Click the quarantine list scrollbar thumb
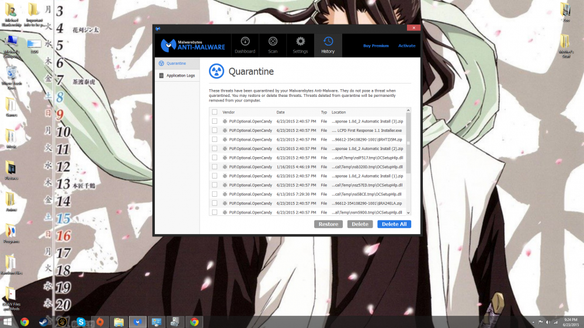Viewport: 584px width, 328px height. [x=408, y=143]
